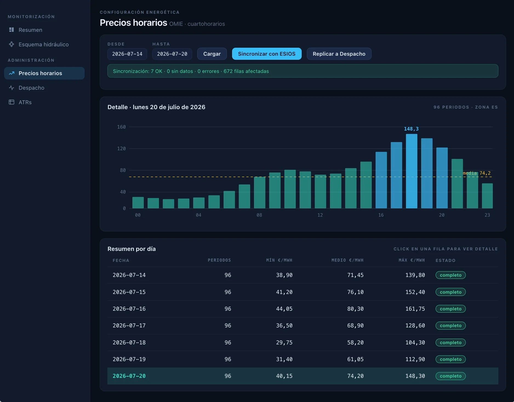Edit the Desde date field

pos(127,54)
